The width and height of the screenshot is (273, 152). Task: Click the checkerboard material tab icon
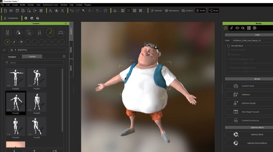point(249,28)
